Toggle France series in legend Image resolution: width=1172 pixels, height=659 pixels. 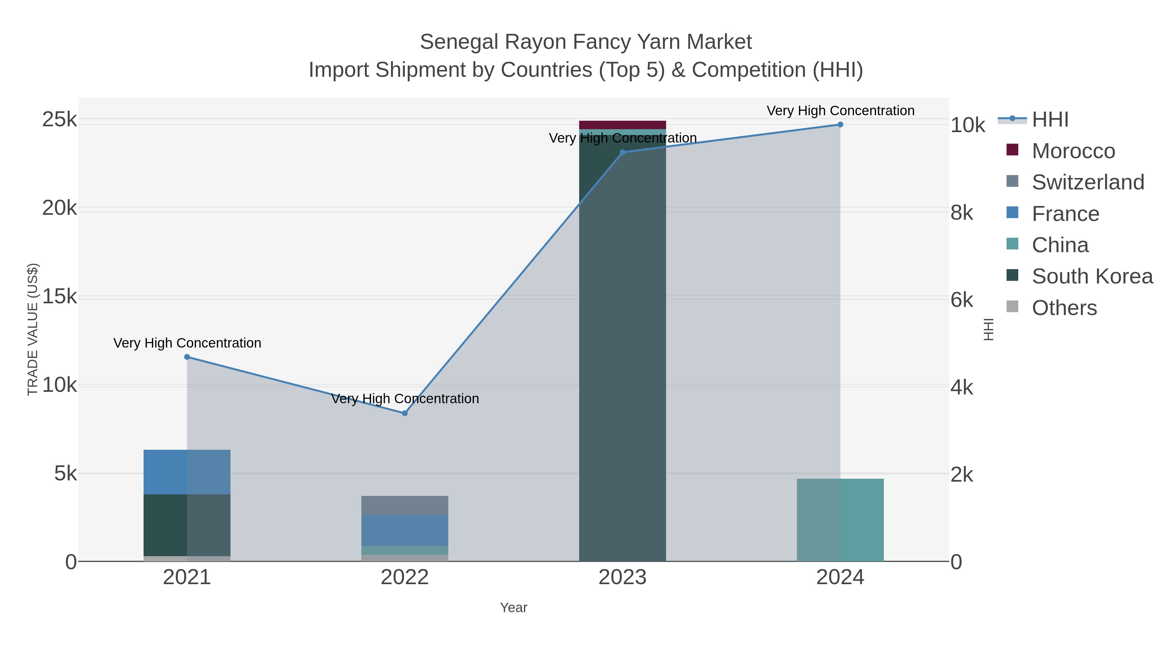(1053, 214)
